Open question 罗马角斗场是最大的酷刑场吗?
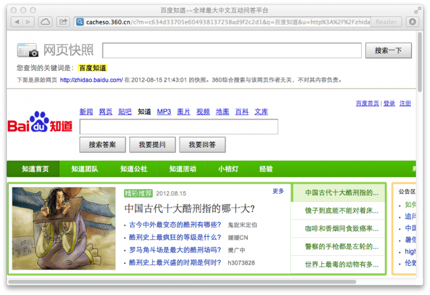This screenshot has height=295, width=430. [x=175, y=250]
